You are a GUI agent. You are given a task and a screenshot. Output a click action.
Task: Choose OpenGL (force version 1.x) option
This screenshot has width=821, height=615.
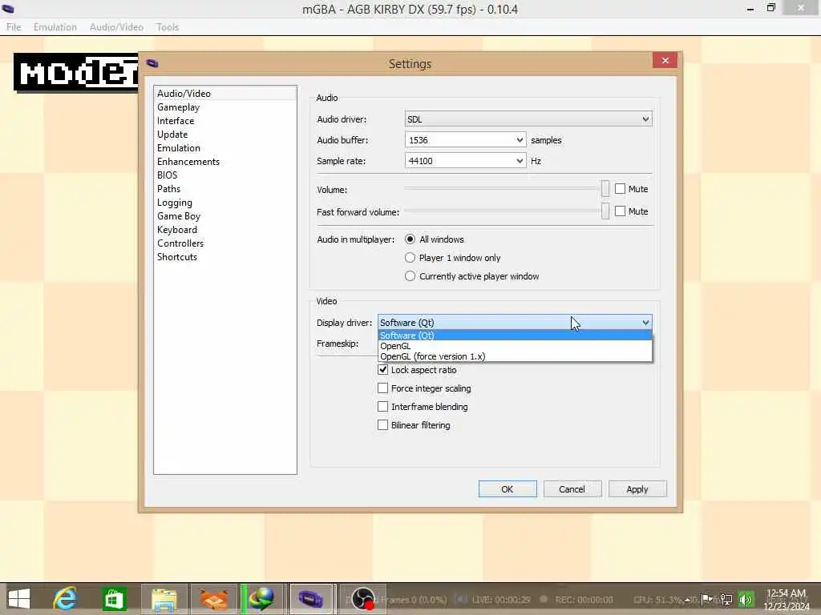pos(515,356)
